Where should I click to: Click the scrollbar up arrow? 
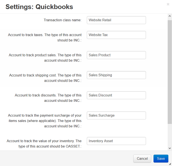coord(170,16)
